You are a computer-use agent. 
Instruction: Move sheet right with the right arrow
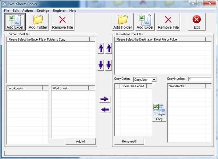click(x=105, y=99)
